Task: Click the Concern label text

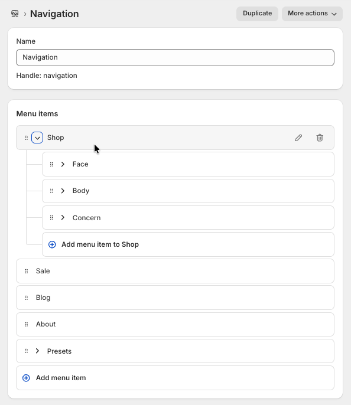Action: [x=87, y=218]
